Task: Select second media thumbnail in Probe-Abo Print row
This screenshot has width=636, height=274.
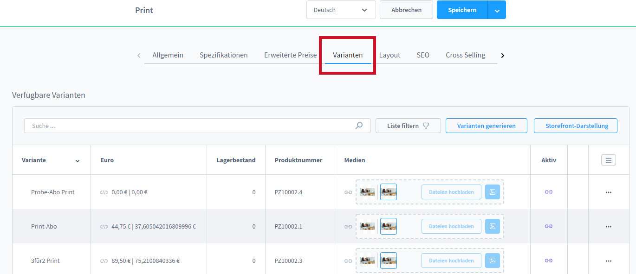Action: [x=388, y=192]
